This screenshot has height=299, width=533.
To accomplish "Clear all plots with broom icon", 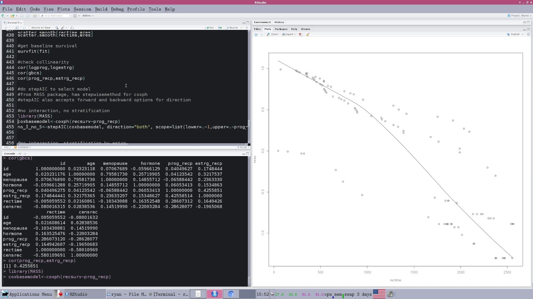I will 308,34.
